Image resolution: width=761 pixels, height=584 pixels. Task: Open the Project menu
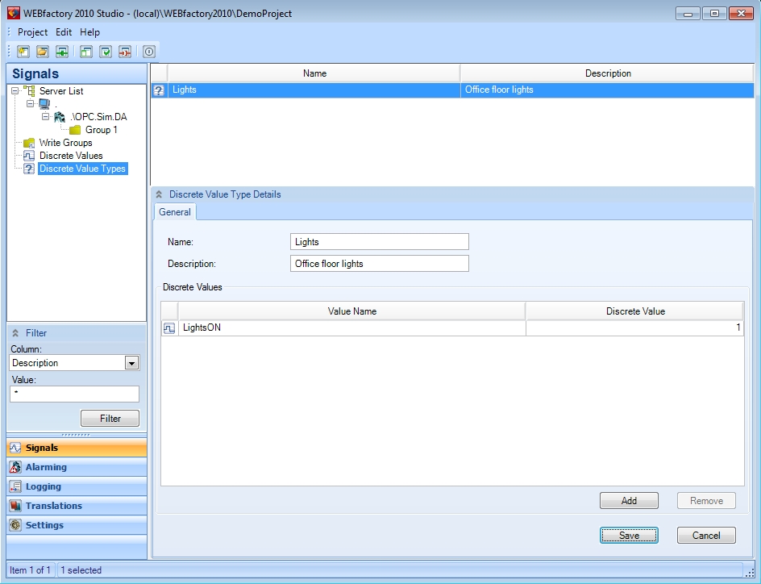coord(33,32)
